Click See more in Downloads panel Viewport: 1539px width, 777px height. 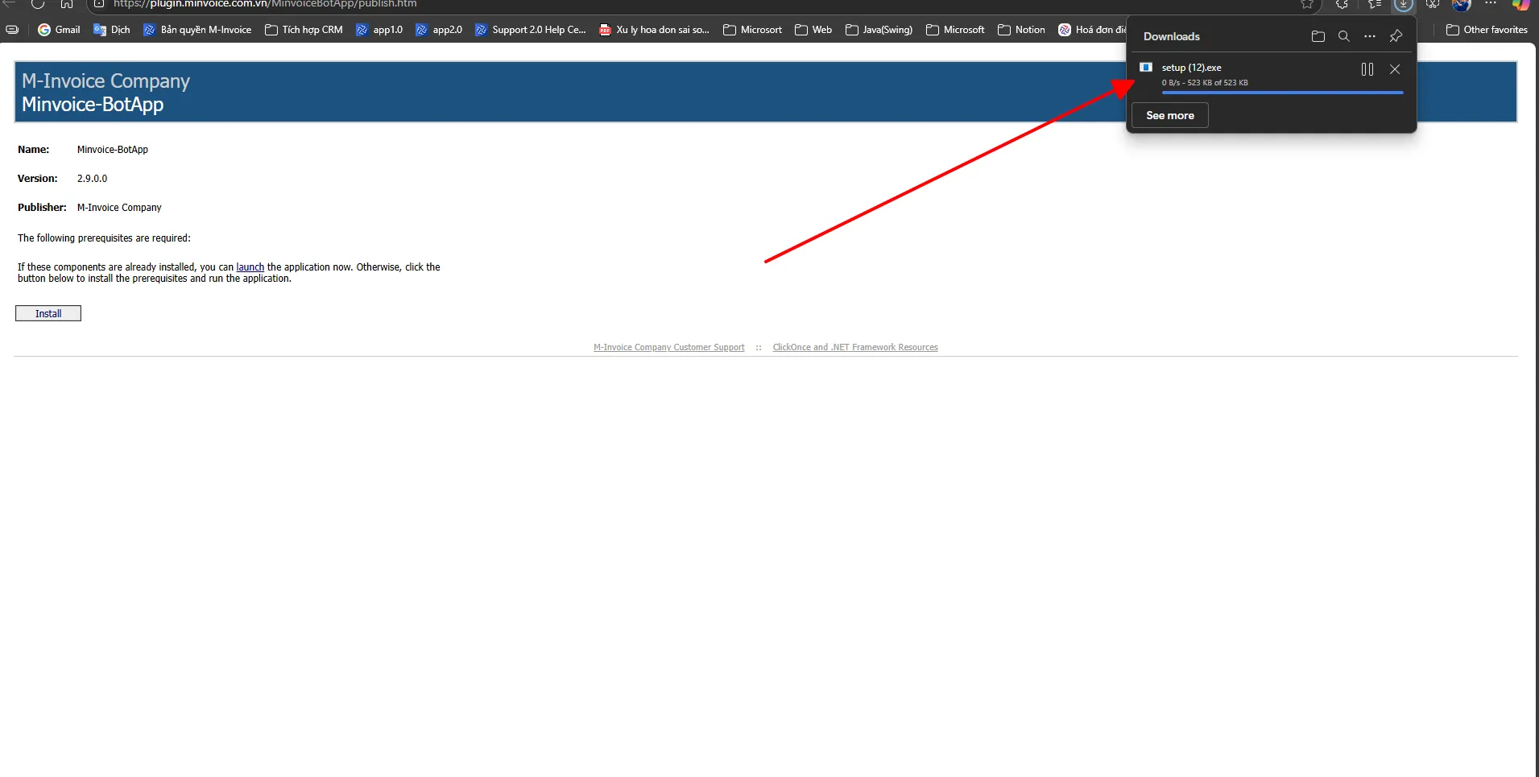[x=1170, y=115]
